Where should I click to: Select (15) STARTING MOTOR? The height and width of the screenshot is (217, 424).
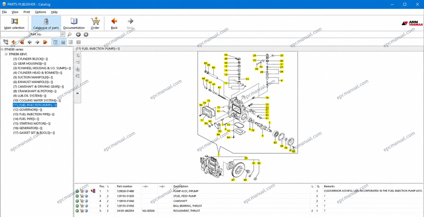coord(32,124)
